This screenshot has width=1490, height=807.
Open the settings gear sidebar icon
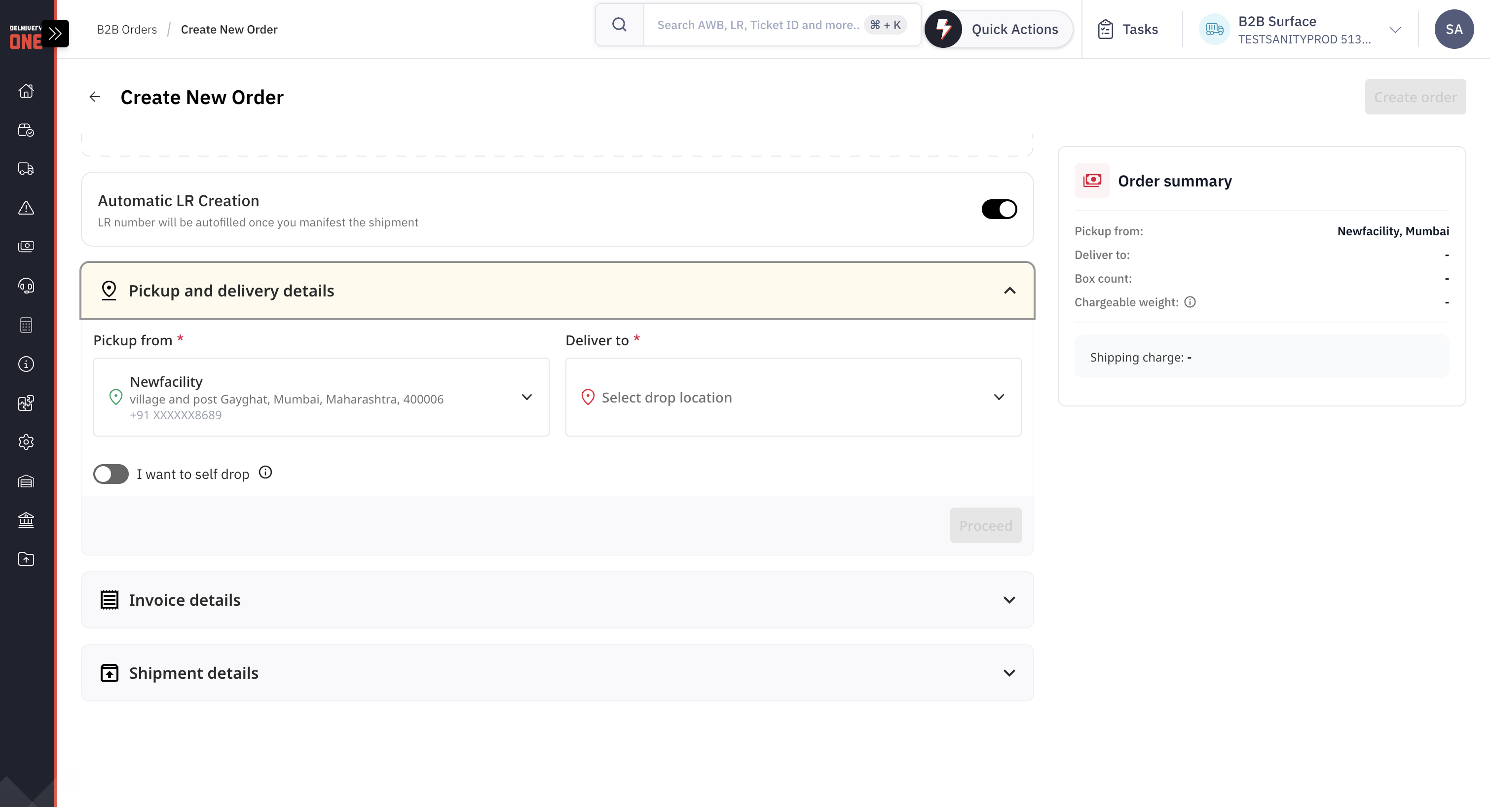tap(26, 442)
